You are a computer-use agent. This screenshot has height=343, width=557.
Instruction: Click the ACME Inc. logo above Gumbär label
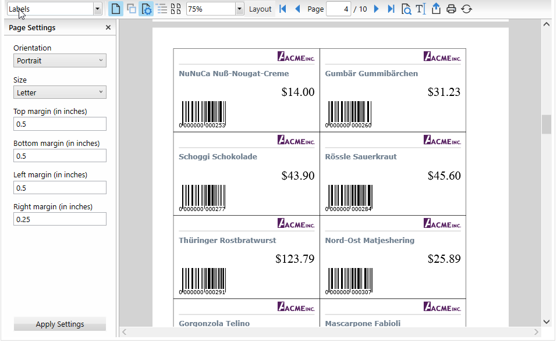point(442,56)
